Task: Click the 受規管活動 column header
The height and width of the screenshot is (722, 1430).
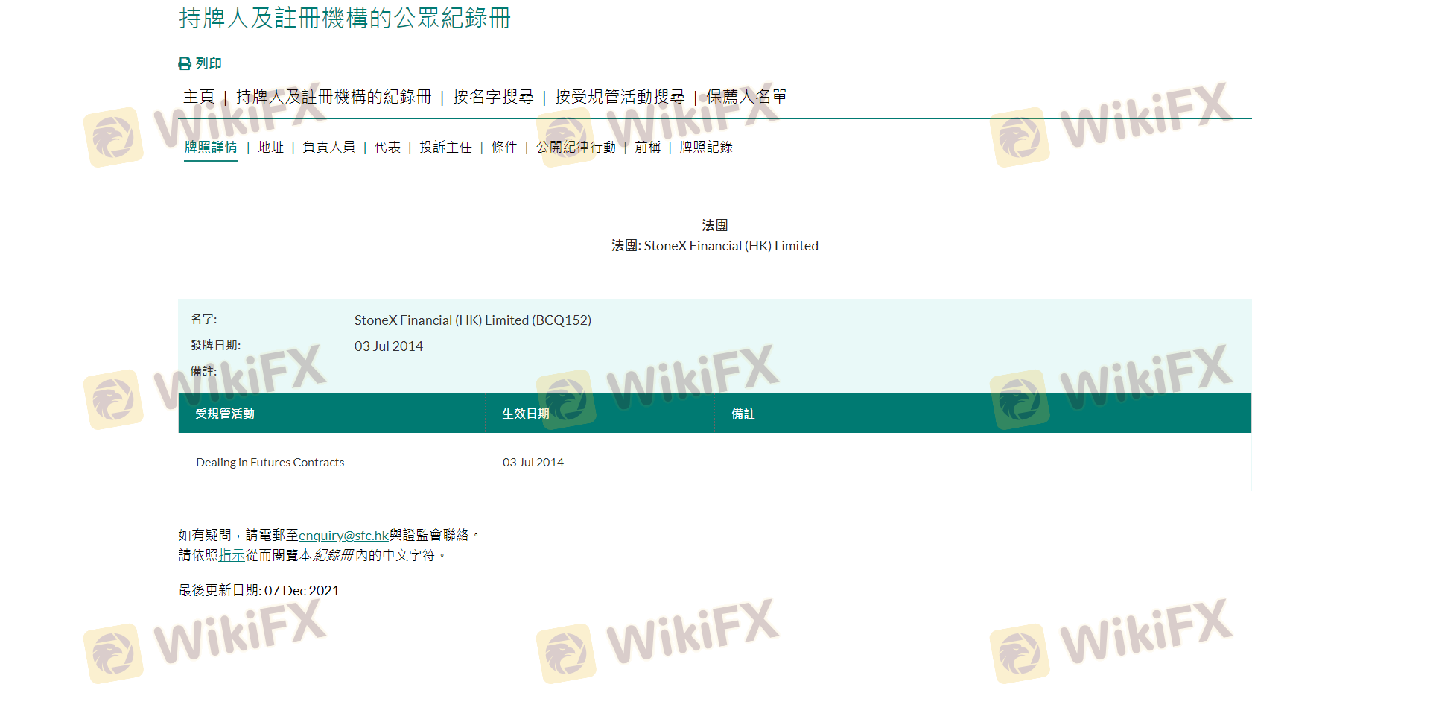Action: [x=225, y=414]
